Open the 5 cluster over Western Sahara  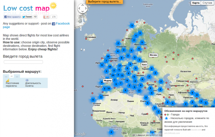93,100
